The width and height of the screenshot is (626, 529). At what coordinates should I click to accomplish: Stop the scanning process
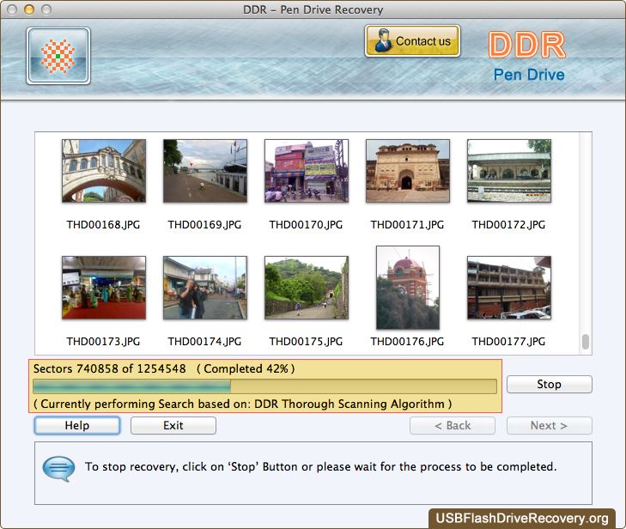(x=549, y=384)
